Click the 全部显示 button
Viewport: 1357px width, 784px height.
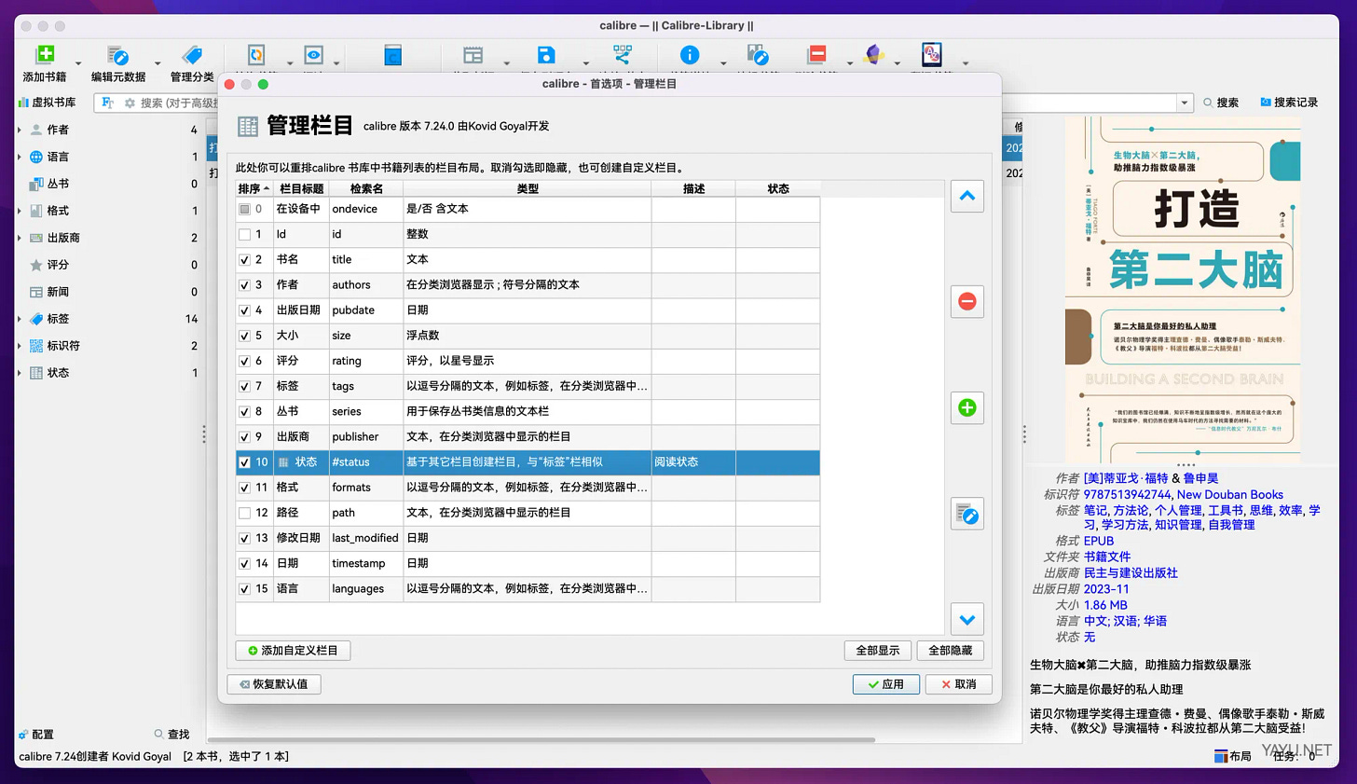coord(878,651)
